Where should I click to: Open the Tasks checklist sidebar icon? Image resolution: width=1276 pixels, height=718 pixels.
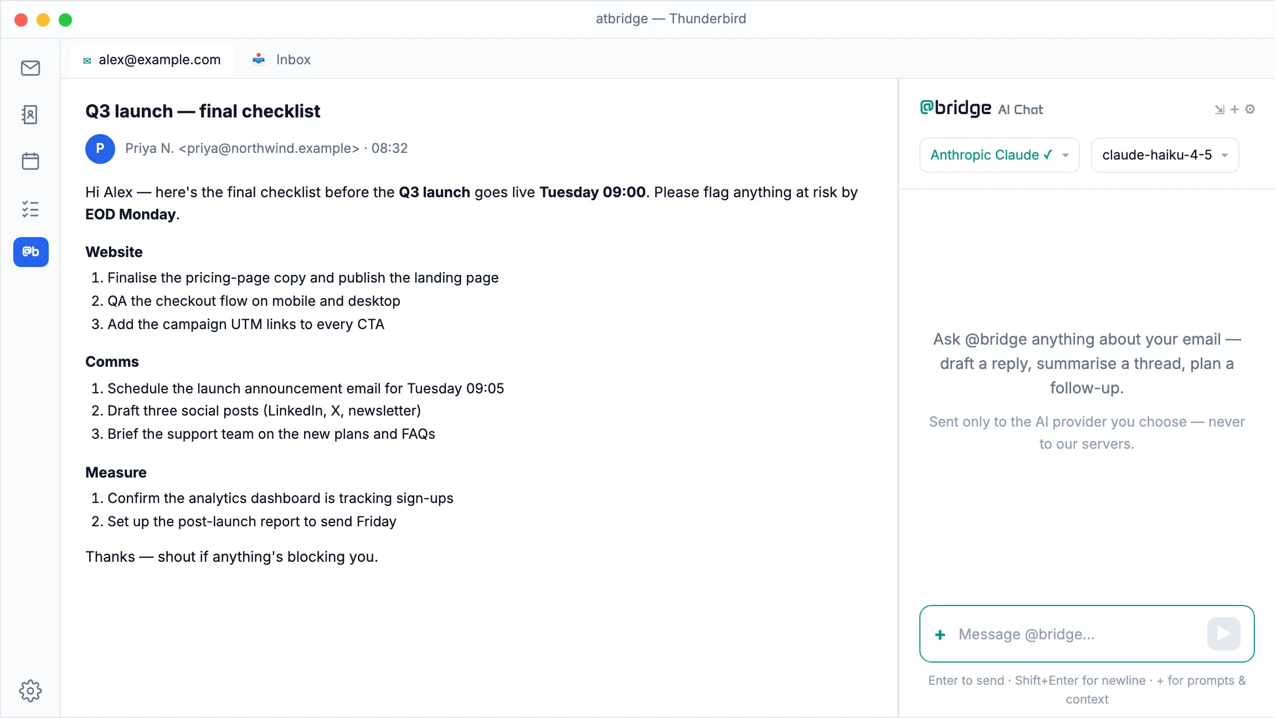coord(30,209)
